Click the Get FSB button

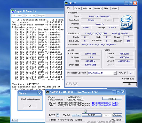pos(112,99)
